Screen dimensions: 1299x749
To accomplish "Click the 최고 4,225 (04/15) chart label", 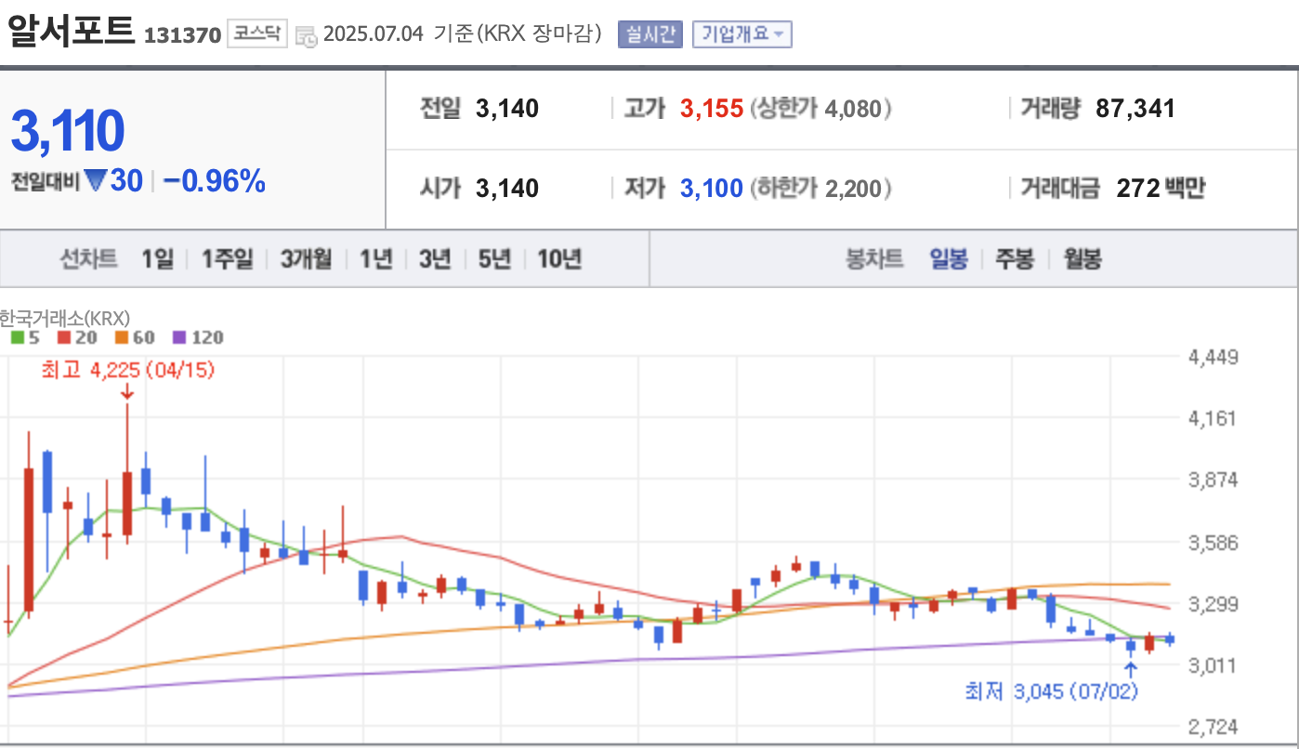I will [x=128, y=370].
